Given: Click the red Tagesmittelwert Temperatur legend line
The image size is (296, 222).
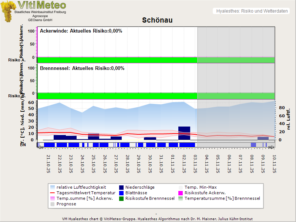Looking at the screenshot, I should 53,193.
